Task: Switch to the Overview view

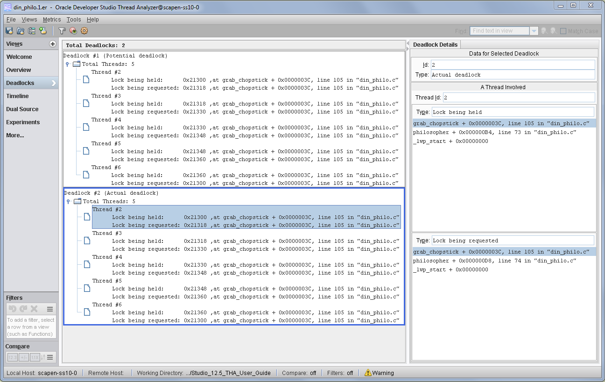Action: click(x=31, y=70)
